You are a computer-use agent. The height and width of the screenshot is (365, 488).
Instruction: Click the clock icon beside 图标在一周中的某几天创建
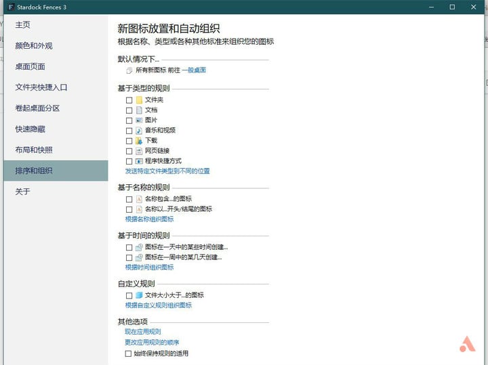pos(139,257)
